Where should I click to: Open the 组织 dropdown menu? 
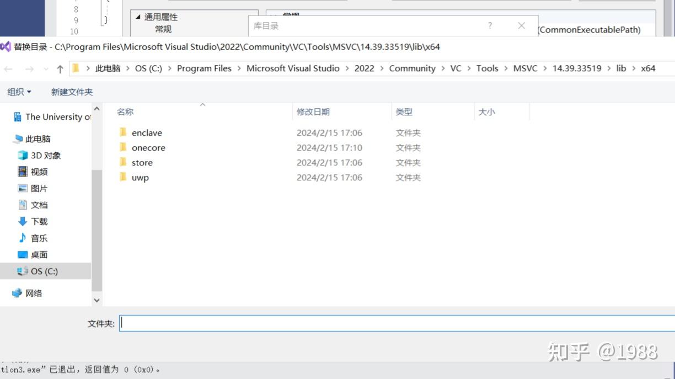click(x=19, y=92)
